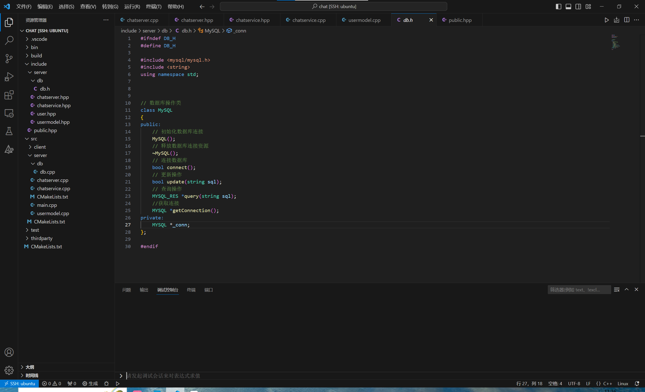This screenshot has width=645, height=392.
Task: Expand the .vscode folder
Action: (67, 39)
